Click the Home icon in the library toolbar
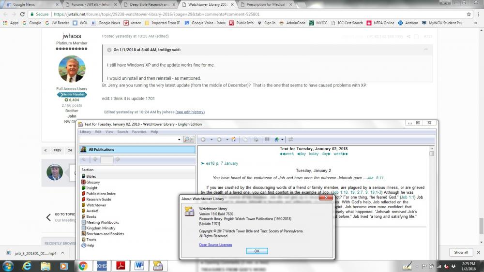 coord(234,139)
